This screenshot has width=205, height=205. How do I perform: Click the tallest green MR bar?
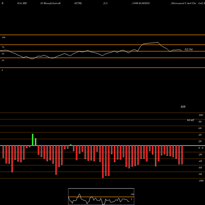pyautogui.click(x=33, y=140)
